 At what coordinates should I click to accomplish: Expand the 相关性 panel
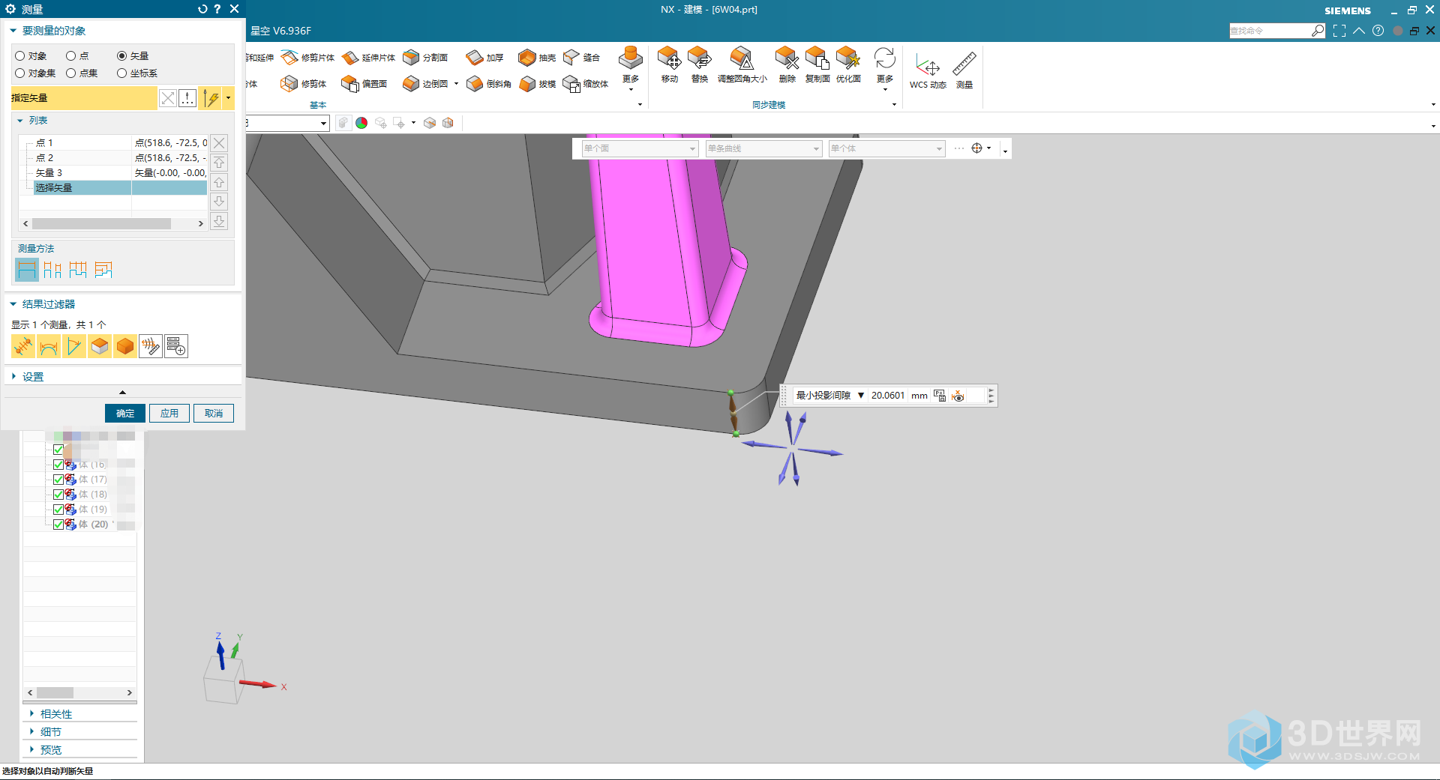31,714
